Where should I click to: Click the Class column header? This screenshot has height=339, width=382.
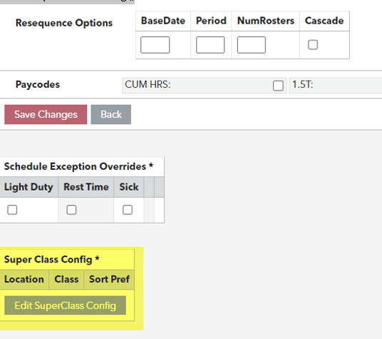click(66, 279)
